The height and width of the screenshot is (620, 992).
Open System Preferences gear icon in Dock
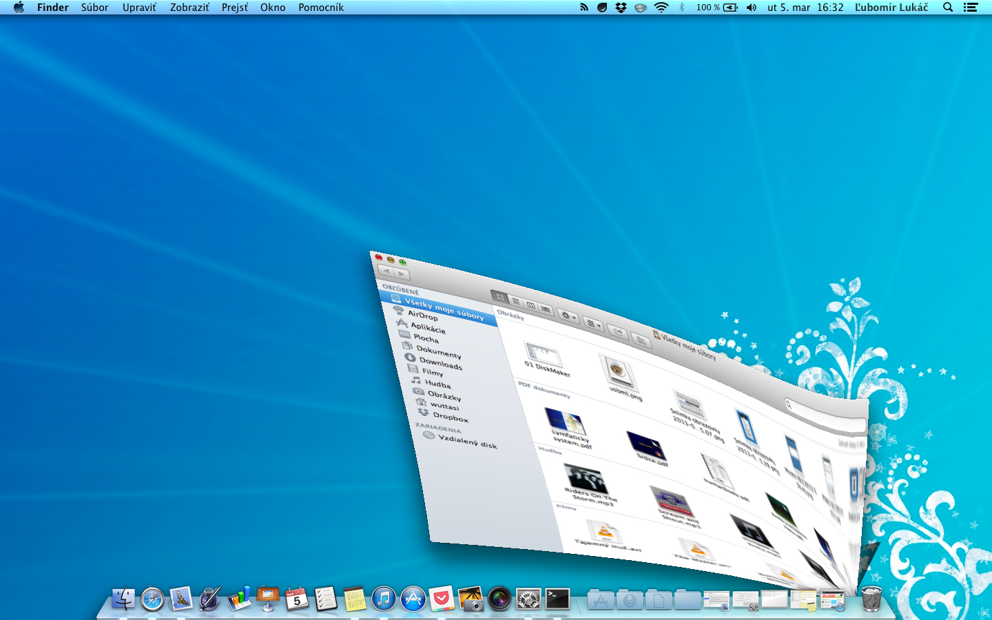point(528,599)
